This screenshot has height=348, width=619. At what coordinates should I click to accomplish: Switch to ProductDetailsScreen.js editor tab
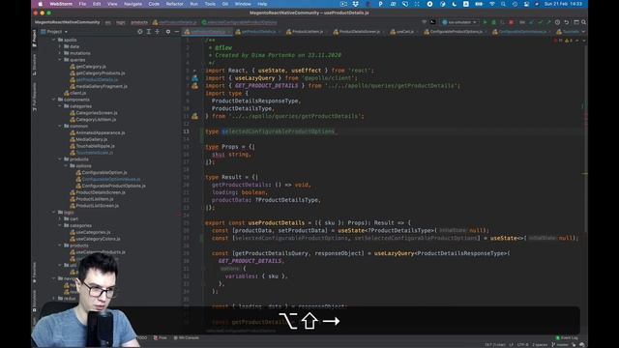point(359,32)
